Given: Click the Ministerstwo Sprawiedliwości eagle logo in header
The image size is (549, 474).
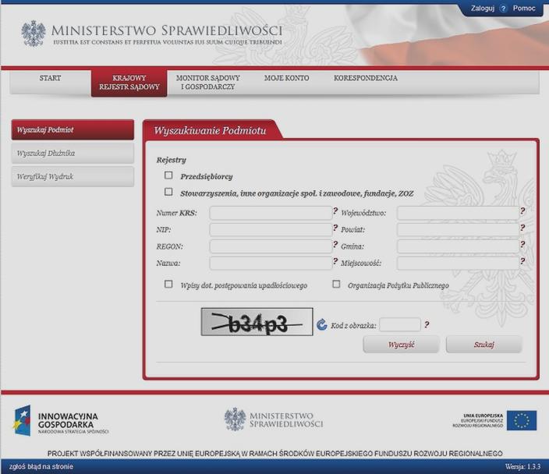Looking at the screenshot, I should click(x=34, y=34).
